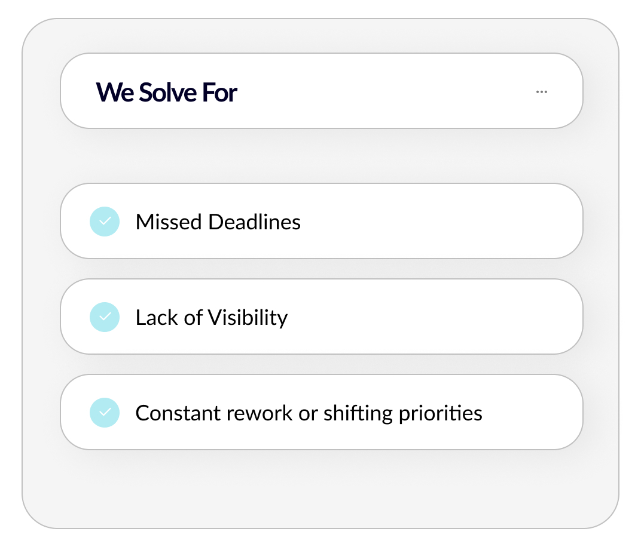This screenshot has height=547, width=641.
Task: Click the word "For" in the header
Action: tap(221, 93)
